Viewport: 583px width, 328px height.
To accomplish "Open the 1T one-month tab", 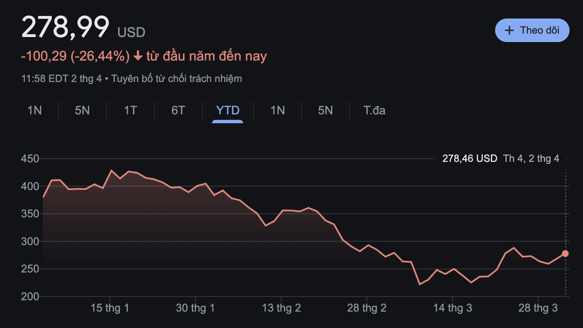I will (130, 111).
